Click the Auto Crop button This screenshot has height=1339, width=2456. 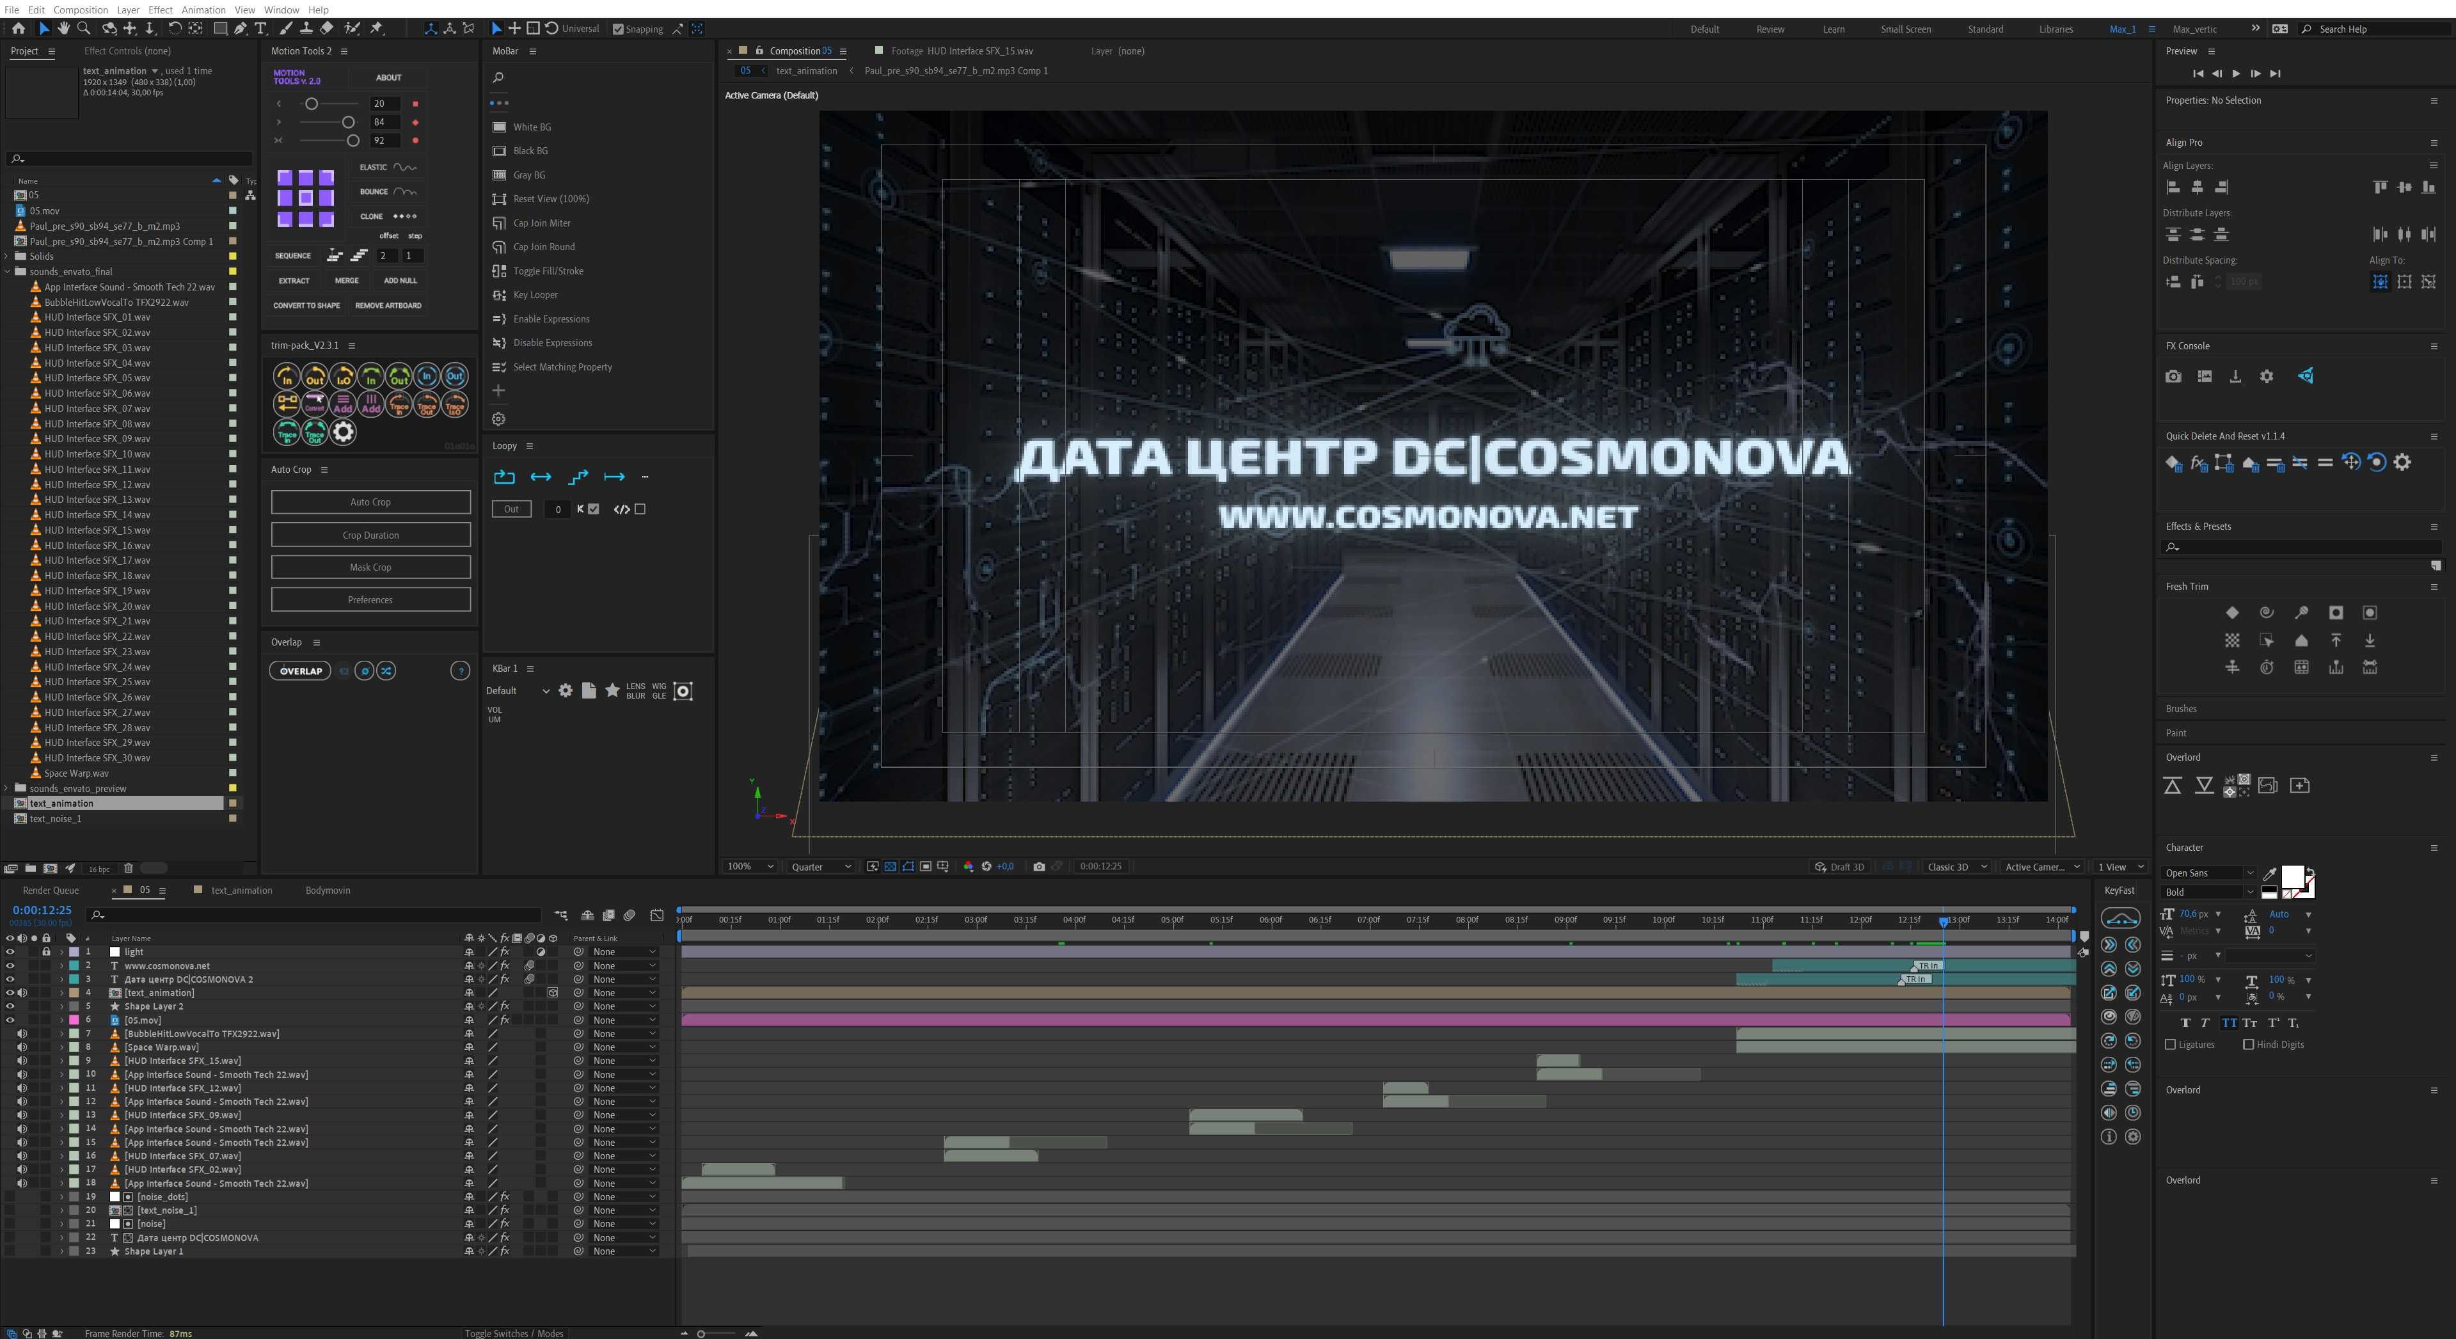click(x=369, y=502)
